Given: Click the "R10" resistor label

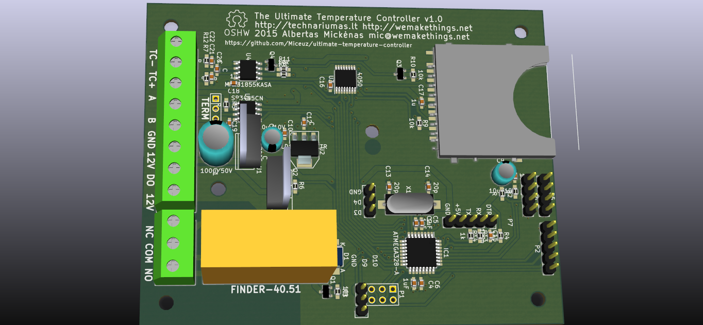Looking at the screenshot, I should coord(412,62).
